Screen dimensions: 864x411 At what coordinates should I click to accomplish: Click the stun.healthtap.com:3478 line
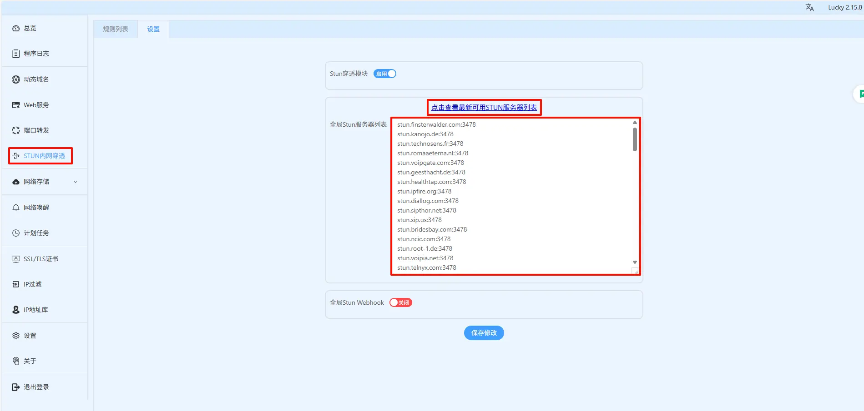[432, 182]
